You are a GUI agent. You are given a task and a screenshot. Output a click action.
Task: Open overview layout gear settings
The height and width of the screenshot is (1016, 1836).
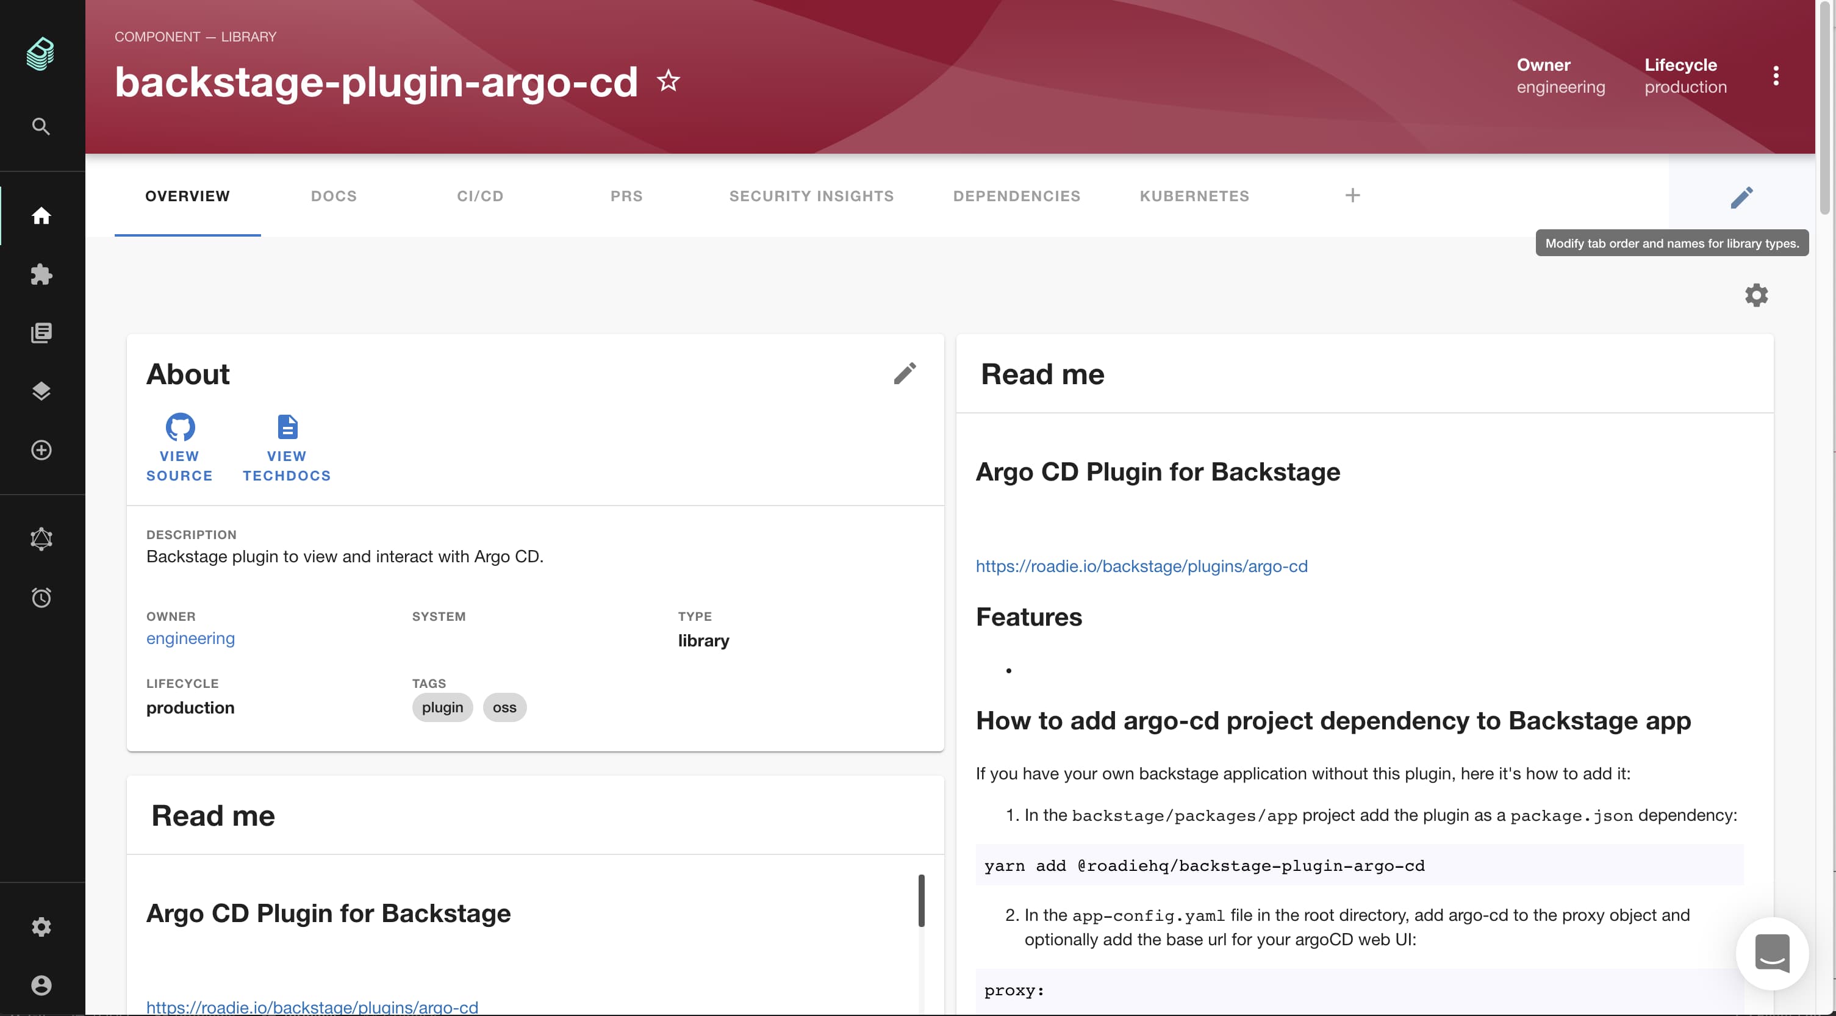[1756, 295]
